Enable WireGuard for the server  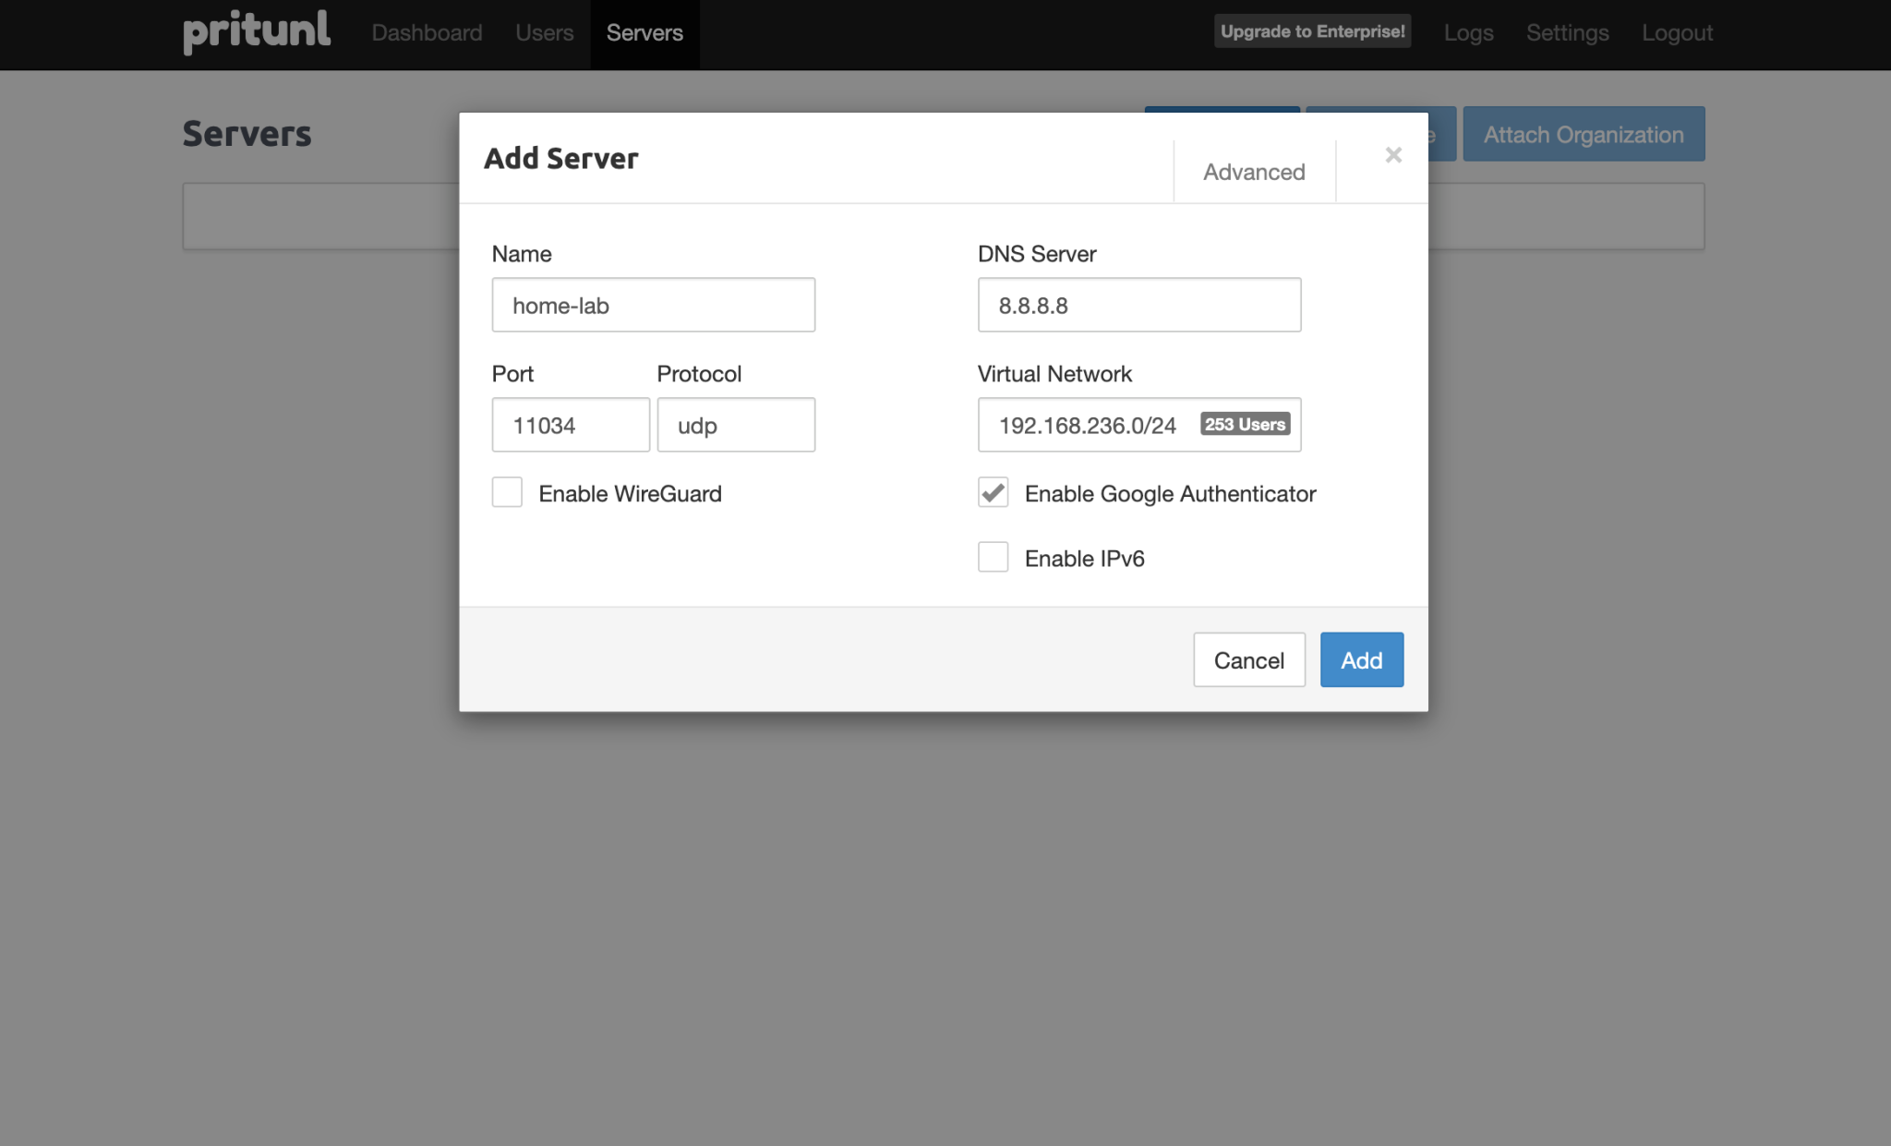pos(507,492)
